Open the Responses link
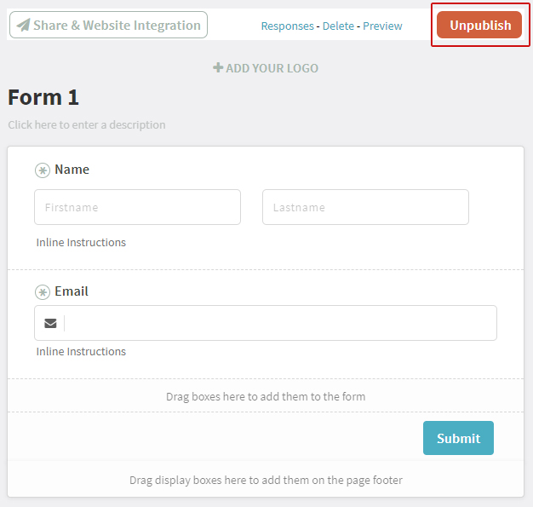Image resolution: width=533 pixels, height=507 pixels. [x=287, y=26]
